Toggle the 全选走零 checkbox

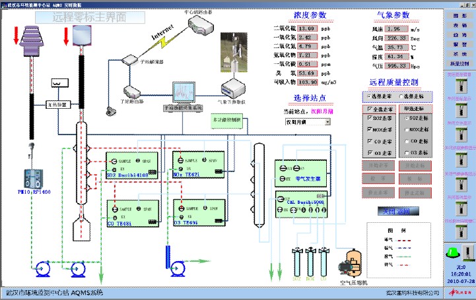tap(368, 108)
